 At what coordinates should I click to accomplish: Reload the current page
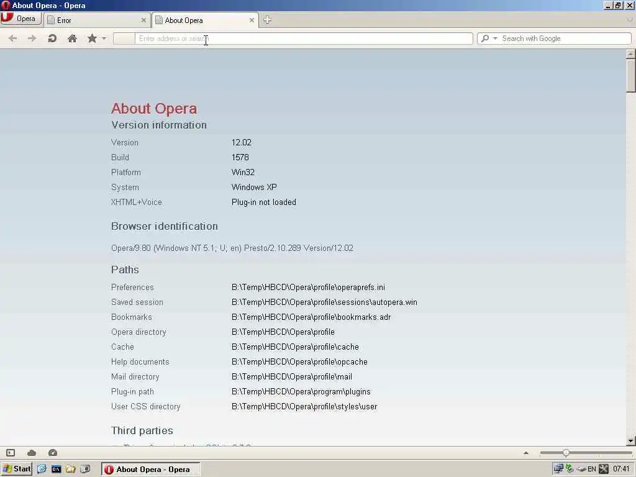52,39
